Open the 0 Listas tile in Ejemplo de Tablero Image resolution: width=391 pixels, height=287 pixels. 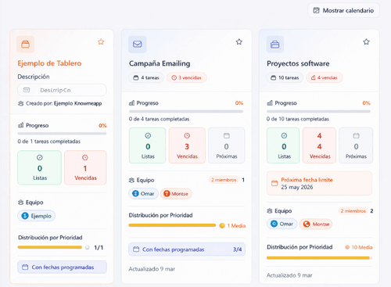(x=40, y=167)
